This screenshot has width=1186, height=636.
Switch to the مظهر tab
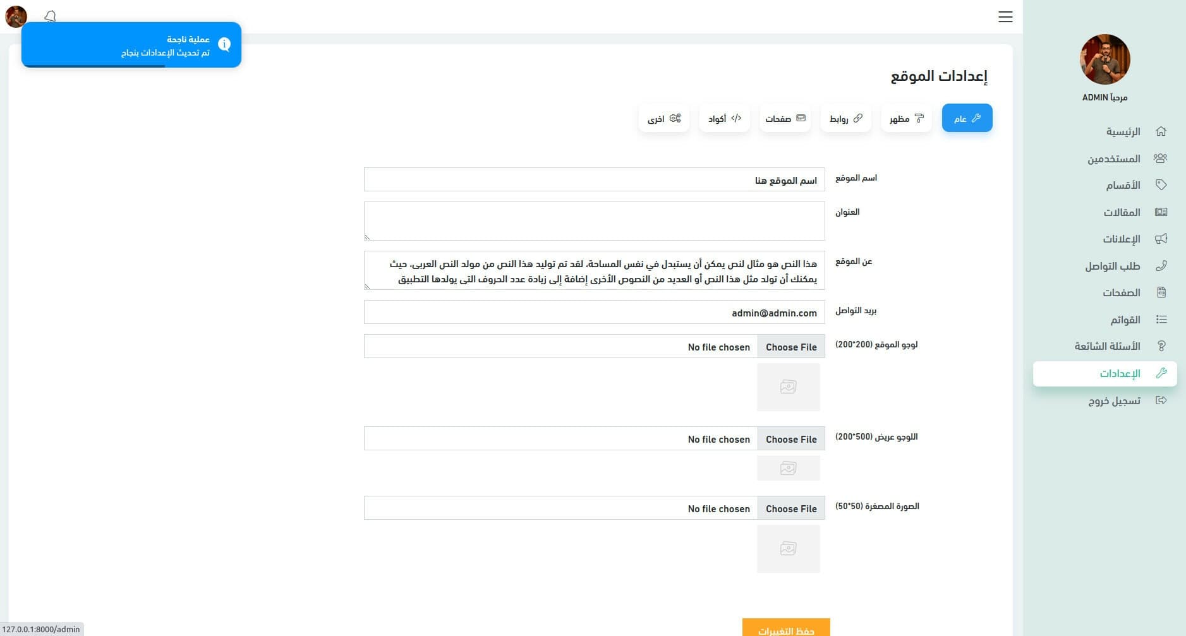click(x=906, y=118)
